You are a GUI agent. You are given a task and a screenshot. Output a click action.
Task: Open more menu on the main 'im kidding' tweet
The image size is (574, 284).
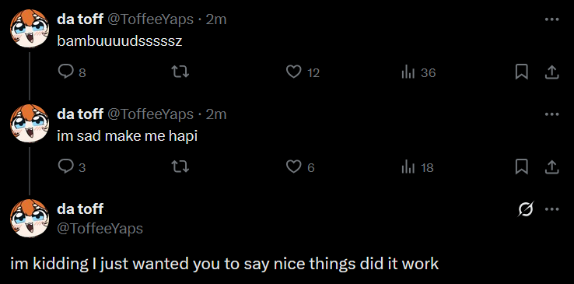[x=552, y=209]
